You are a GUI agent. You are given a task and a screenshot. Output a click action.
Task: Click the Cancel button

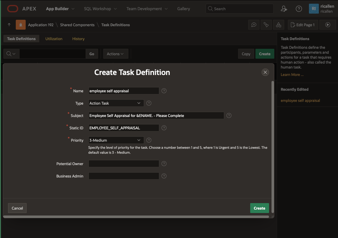pyautogui.click(x=17, y=208)
